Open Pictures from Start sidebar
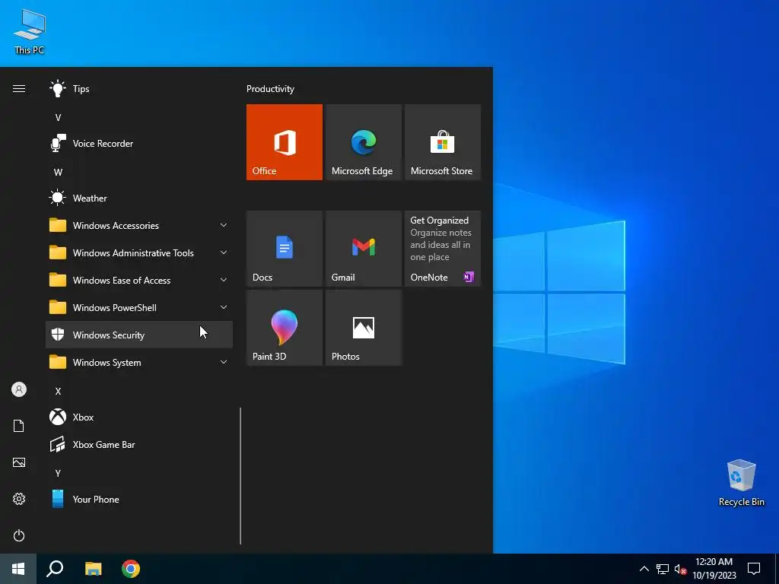The image size is (779, 584). 19,462
